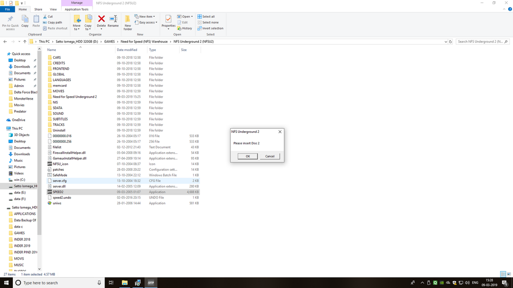The height and width of the screenshot is (288, 513).
Task: Sort by the Date modified column
Action: [x=131, y=50]
